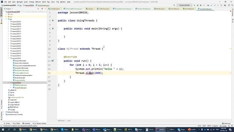Click the override gutter marker on line 13
Viewport: 234px width, 132px height.
(52, 61)
